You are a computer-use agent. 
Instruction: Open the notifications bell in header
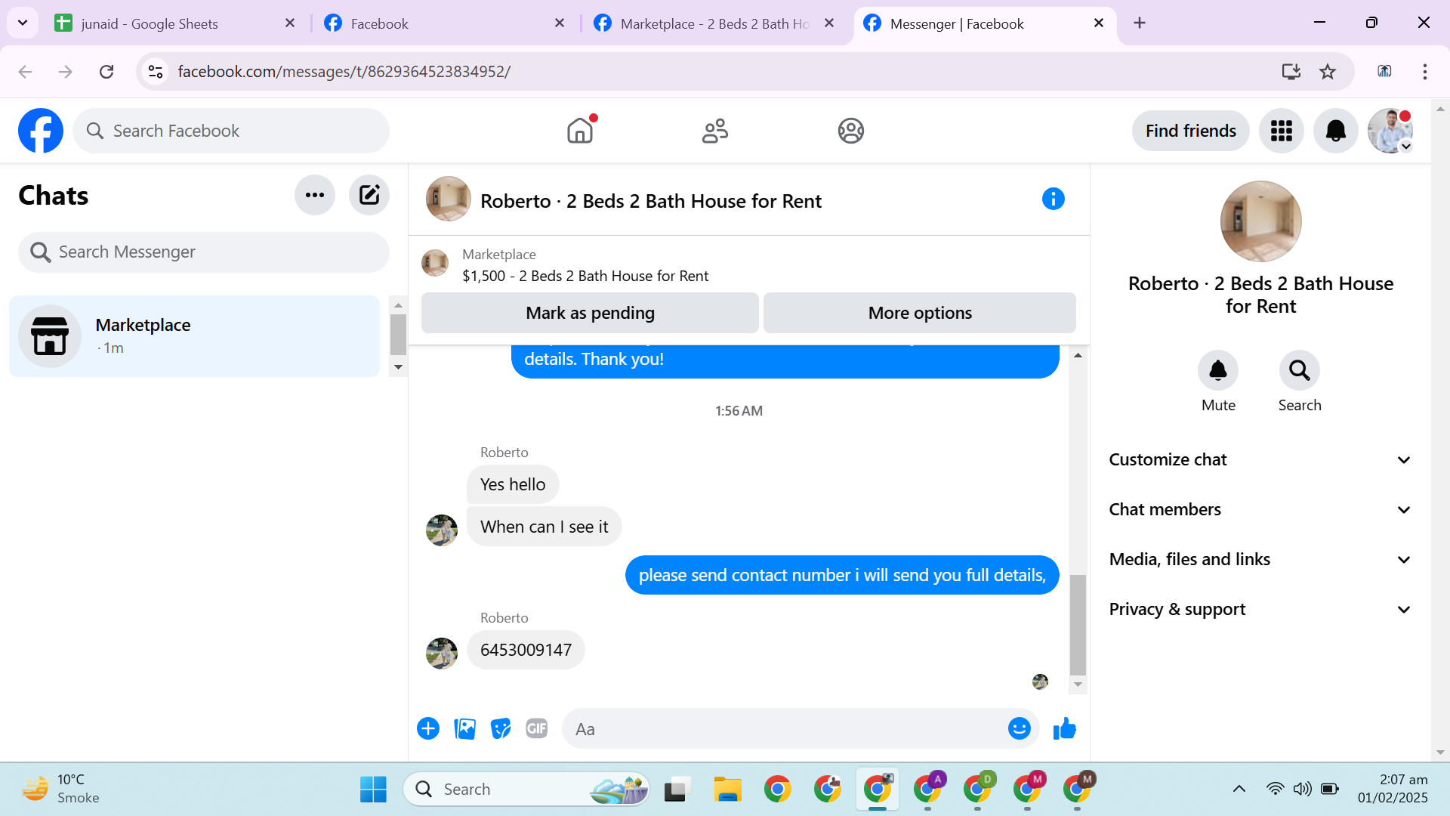click(1336, 131)
